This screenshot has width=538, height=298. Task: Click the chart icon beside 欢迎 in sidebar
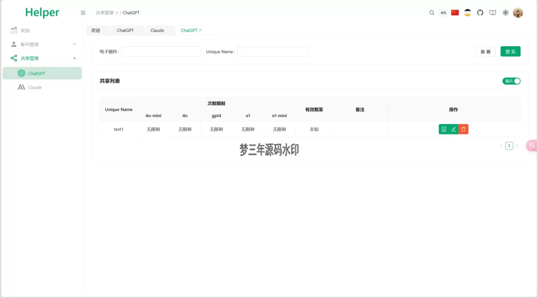point(14,30)
